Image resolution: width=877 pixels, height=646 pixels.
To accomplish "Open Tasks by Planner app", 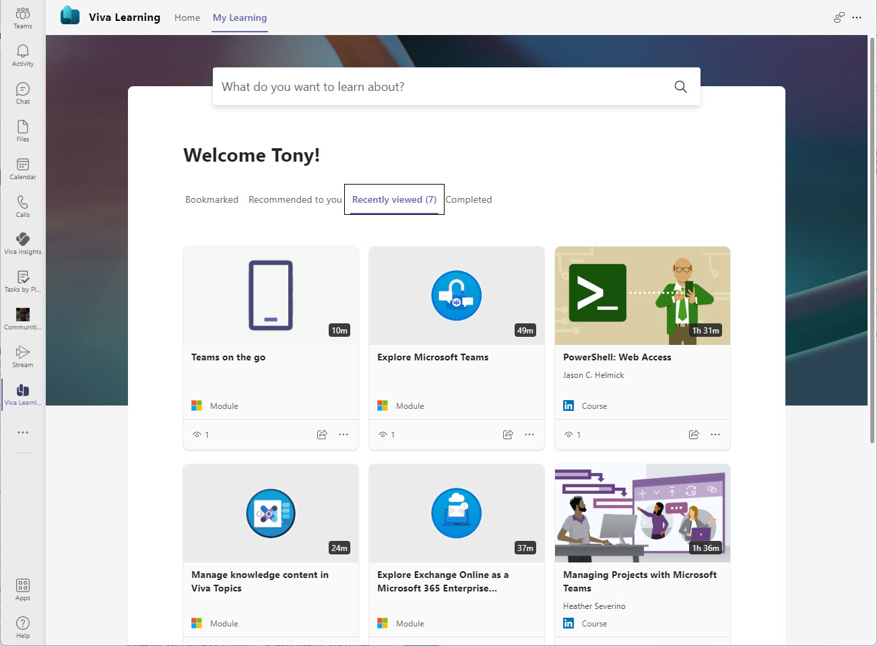I will pyautogui.click(x=23, y=281).
